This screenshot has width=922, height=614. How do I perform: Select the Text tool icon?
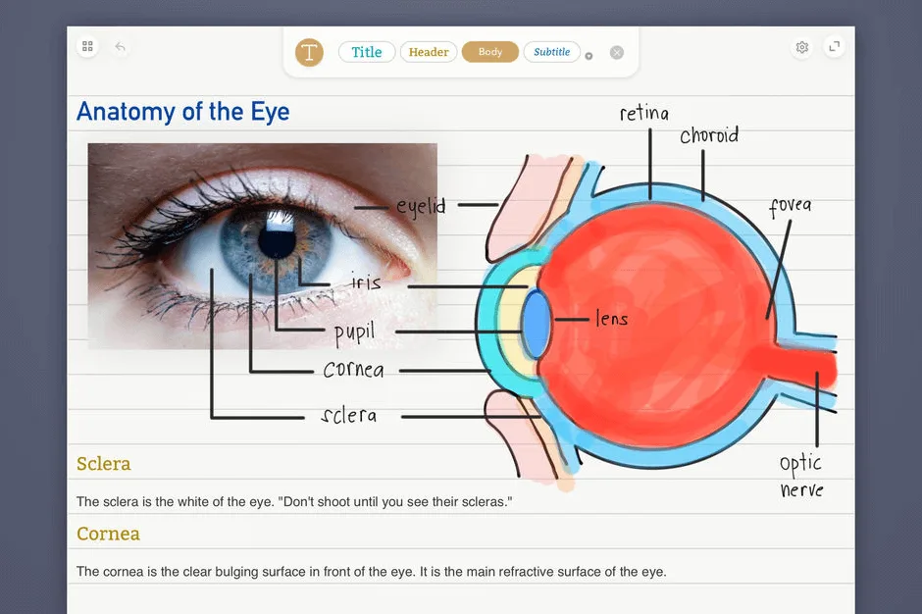pyautogui.click(x=309, y=52)
